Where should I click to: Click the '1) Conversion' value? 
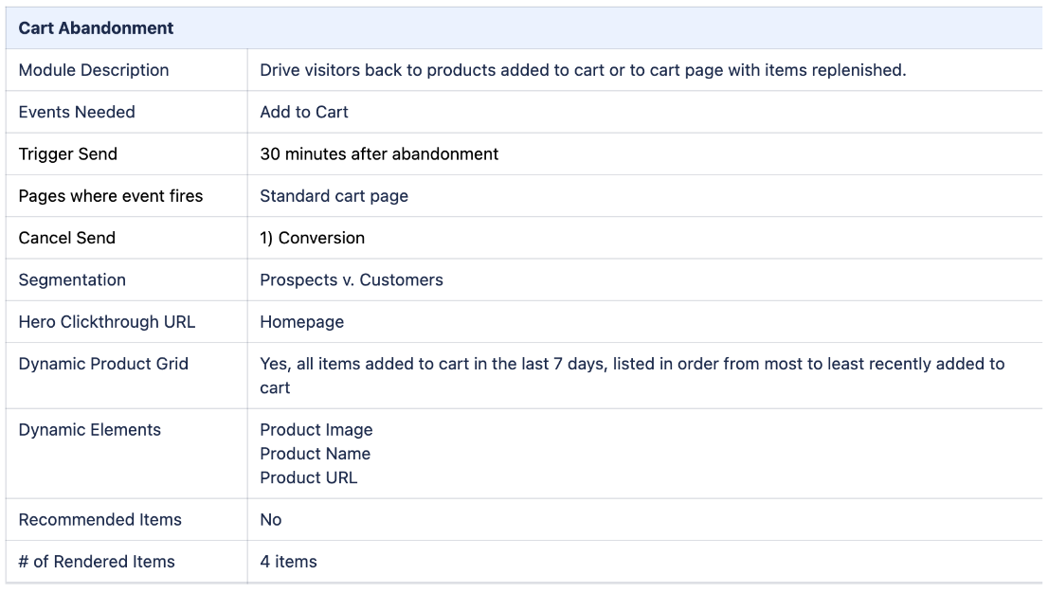[x=312, y=238]
